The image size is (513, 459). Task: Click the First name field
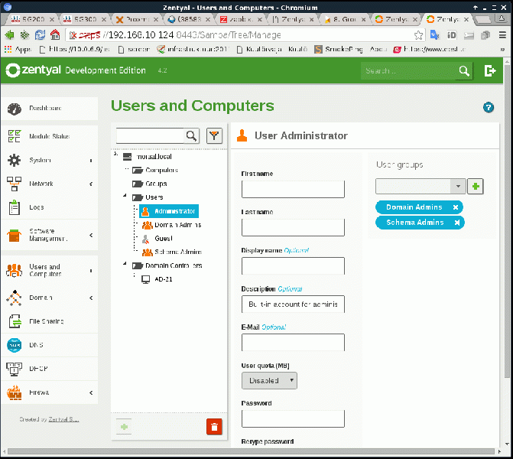coord(293,189)
